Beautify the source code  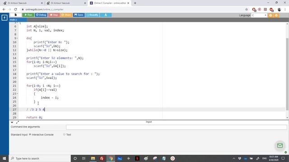tap(92, 15)
